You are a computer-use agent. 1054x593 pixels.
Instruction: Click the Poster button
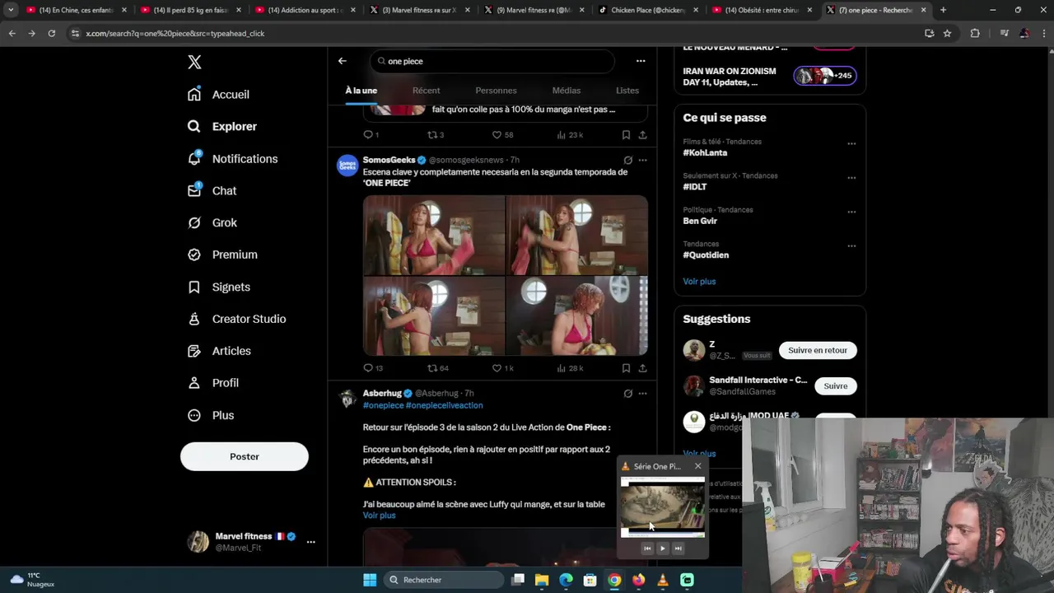[x=245, y=456]
